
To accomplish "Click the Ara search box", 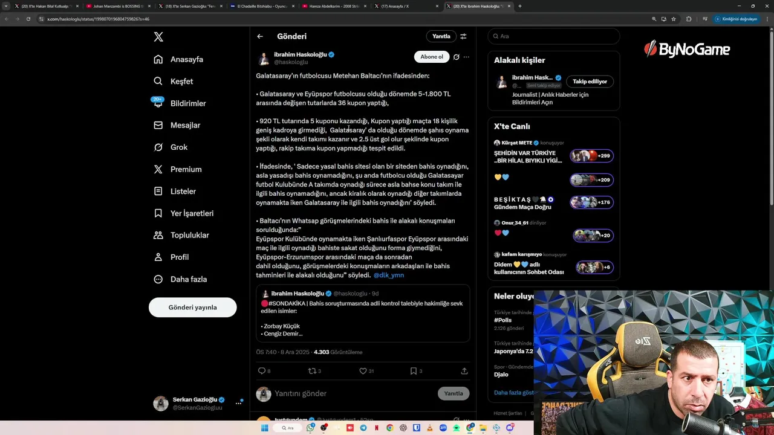I will (x=554, y=36).
